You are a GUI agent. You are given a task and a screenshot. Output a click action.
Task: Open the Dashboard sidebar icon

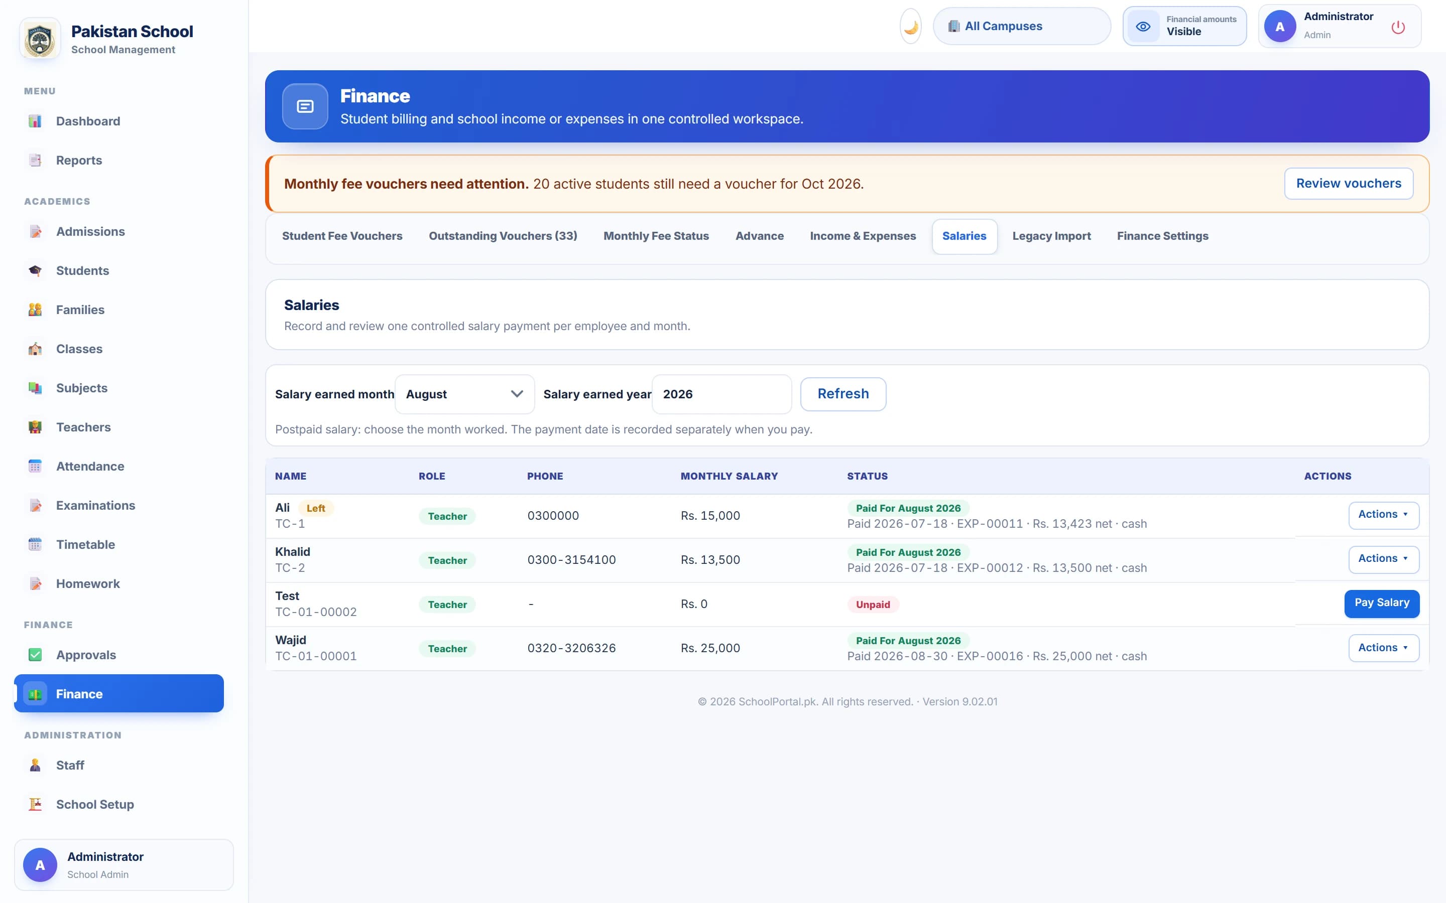click(x=35, y=121)
